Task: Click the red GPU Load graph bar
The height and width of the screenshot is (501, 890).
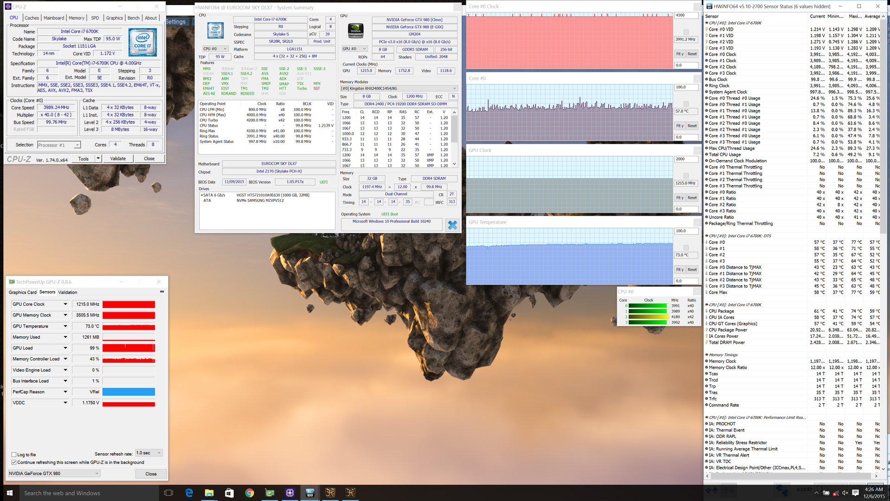Action: (128, 348)
